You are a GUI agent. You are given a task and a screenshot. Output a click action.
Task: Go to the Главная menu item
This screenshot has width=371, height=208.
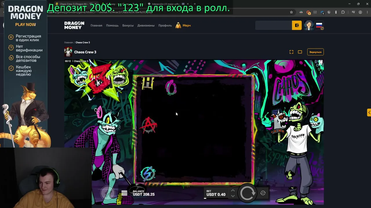96,25
